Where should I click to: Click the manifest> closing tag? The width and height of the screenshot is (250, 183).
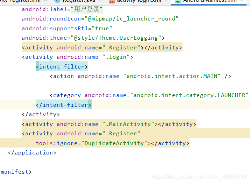(x=16, y=172)
